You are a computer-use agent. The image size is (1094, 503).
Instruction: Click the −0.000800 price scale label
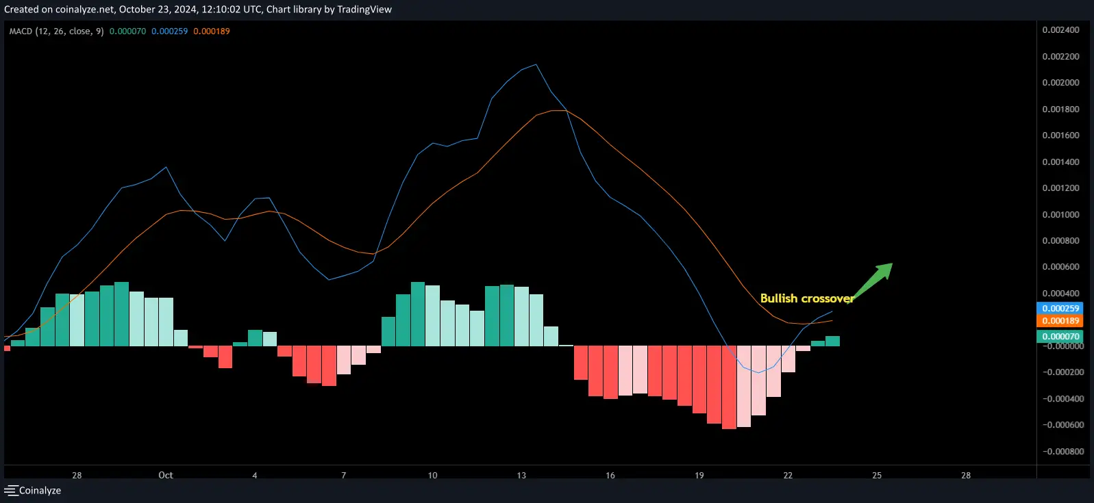pos(1063,452)
